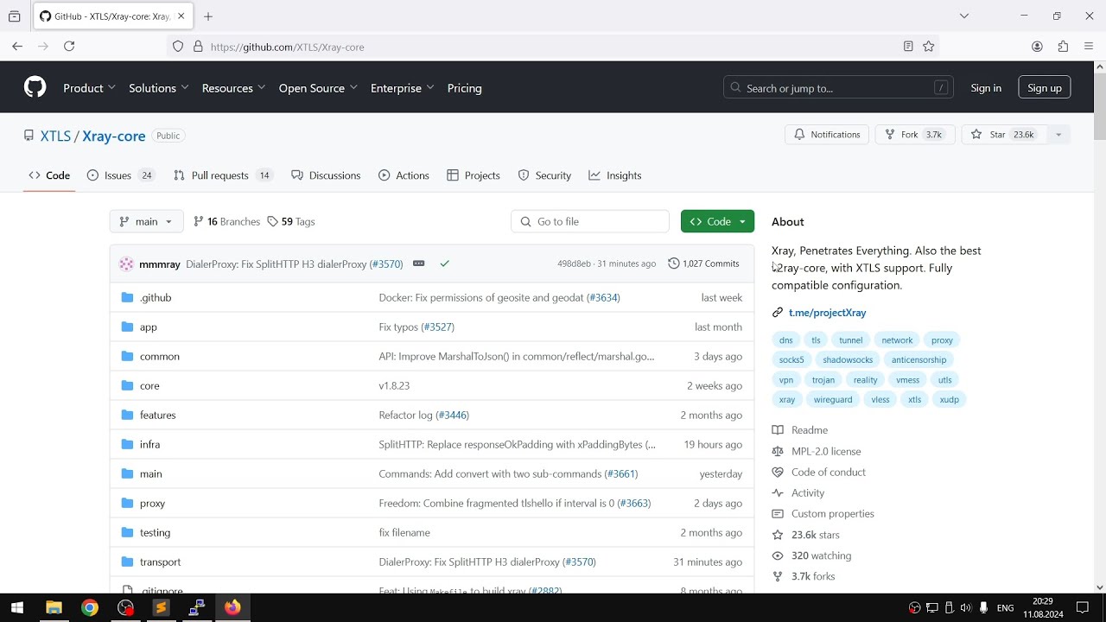This screenshot has width=1106, height=622.
Task: View the 1,027 Commits history
Action: coord(703,263)
